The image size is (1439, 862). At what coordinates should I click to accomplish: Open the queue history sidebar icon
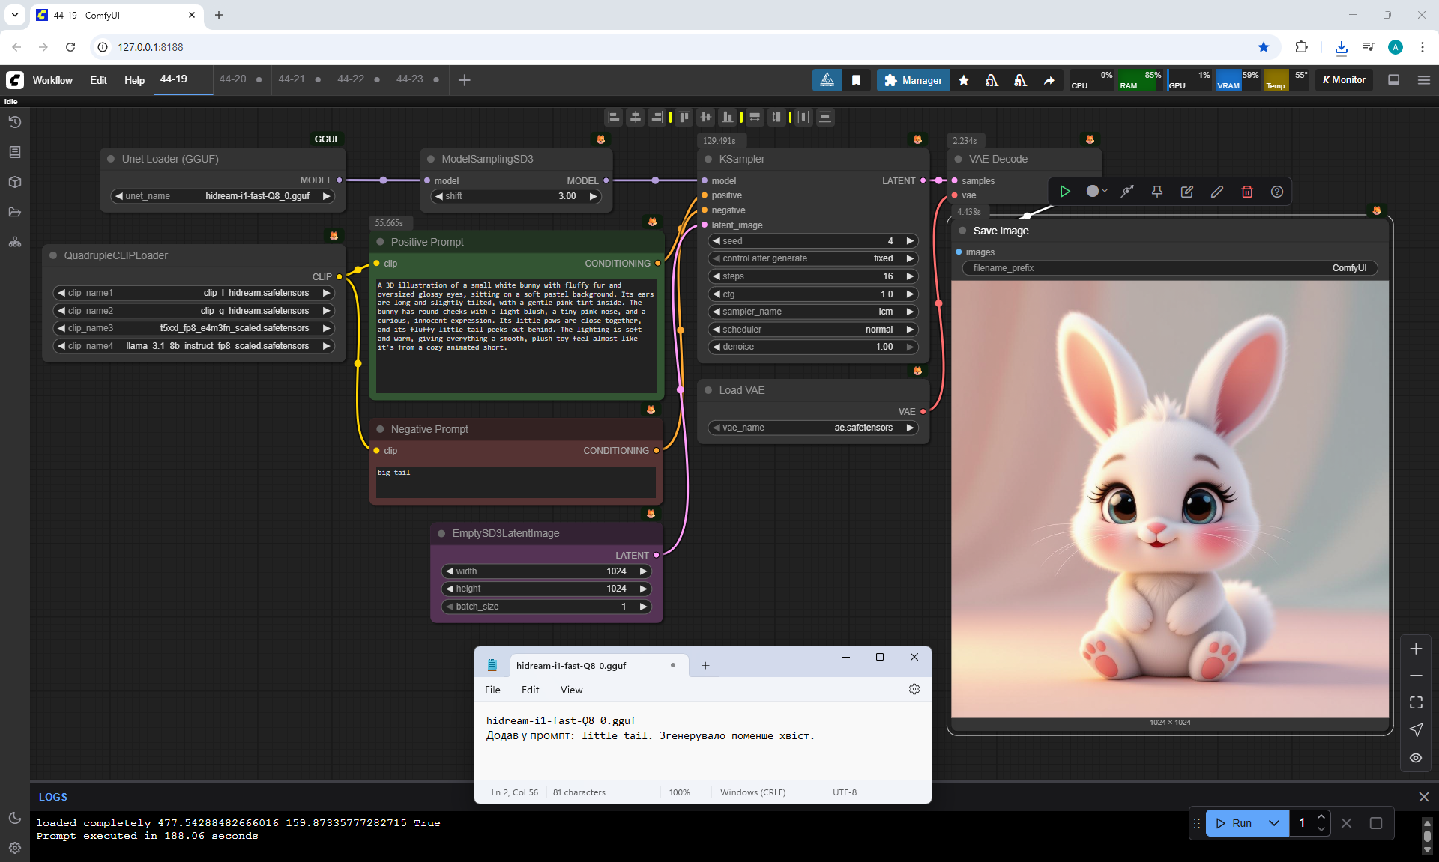click(14, 122)
